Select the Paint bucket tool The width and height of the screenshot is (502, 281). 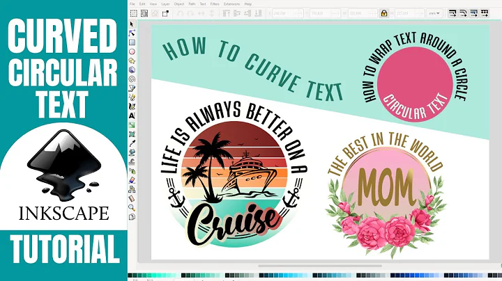pyautogui.click(x=132, y=152)
